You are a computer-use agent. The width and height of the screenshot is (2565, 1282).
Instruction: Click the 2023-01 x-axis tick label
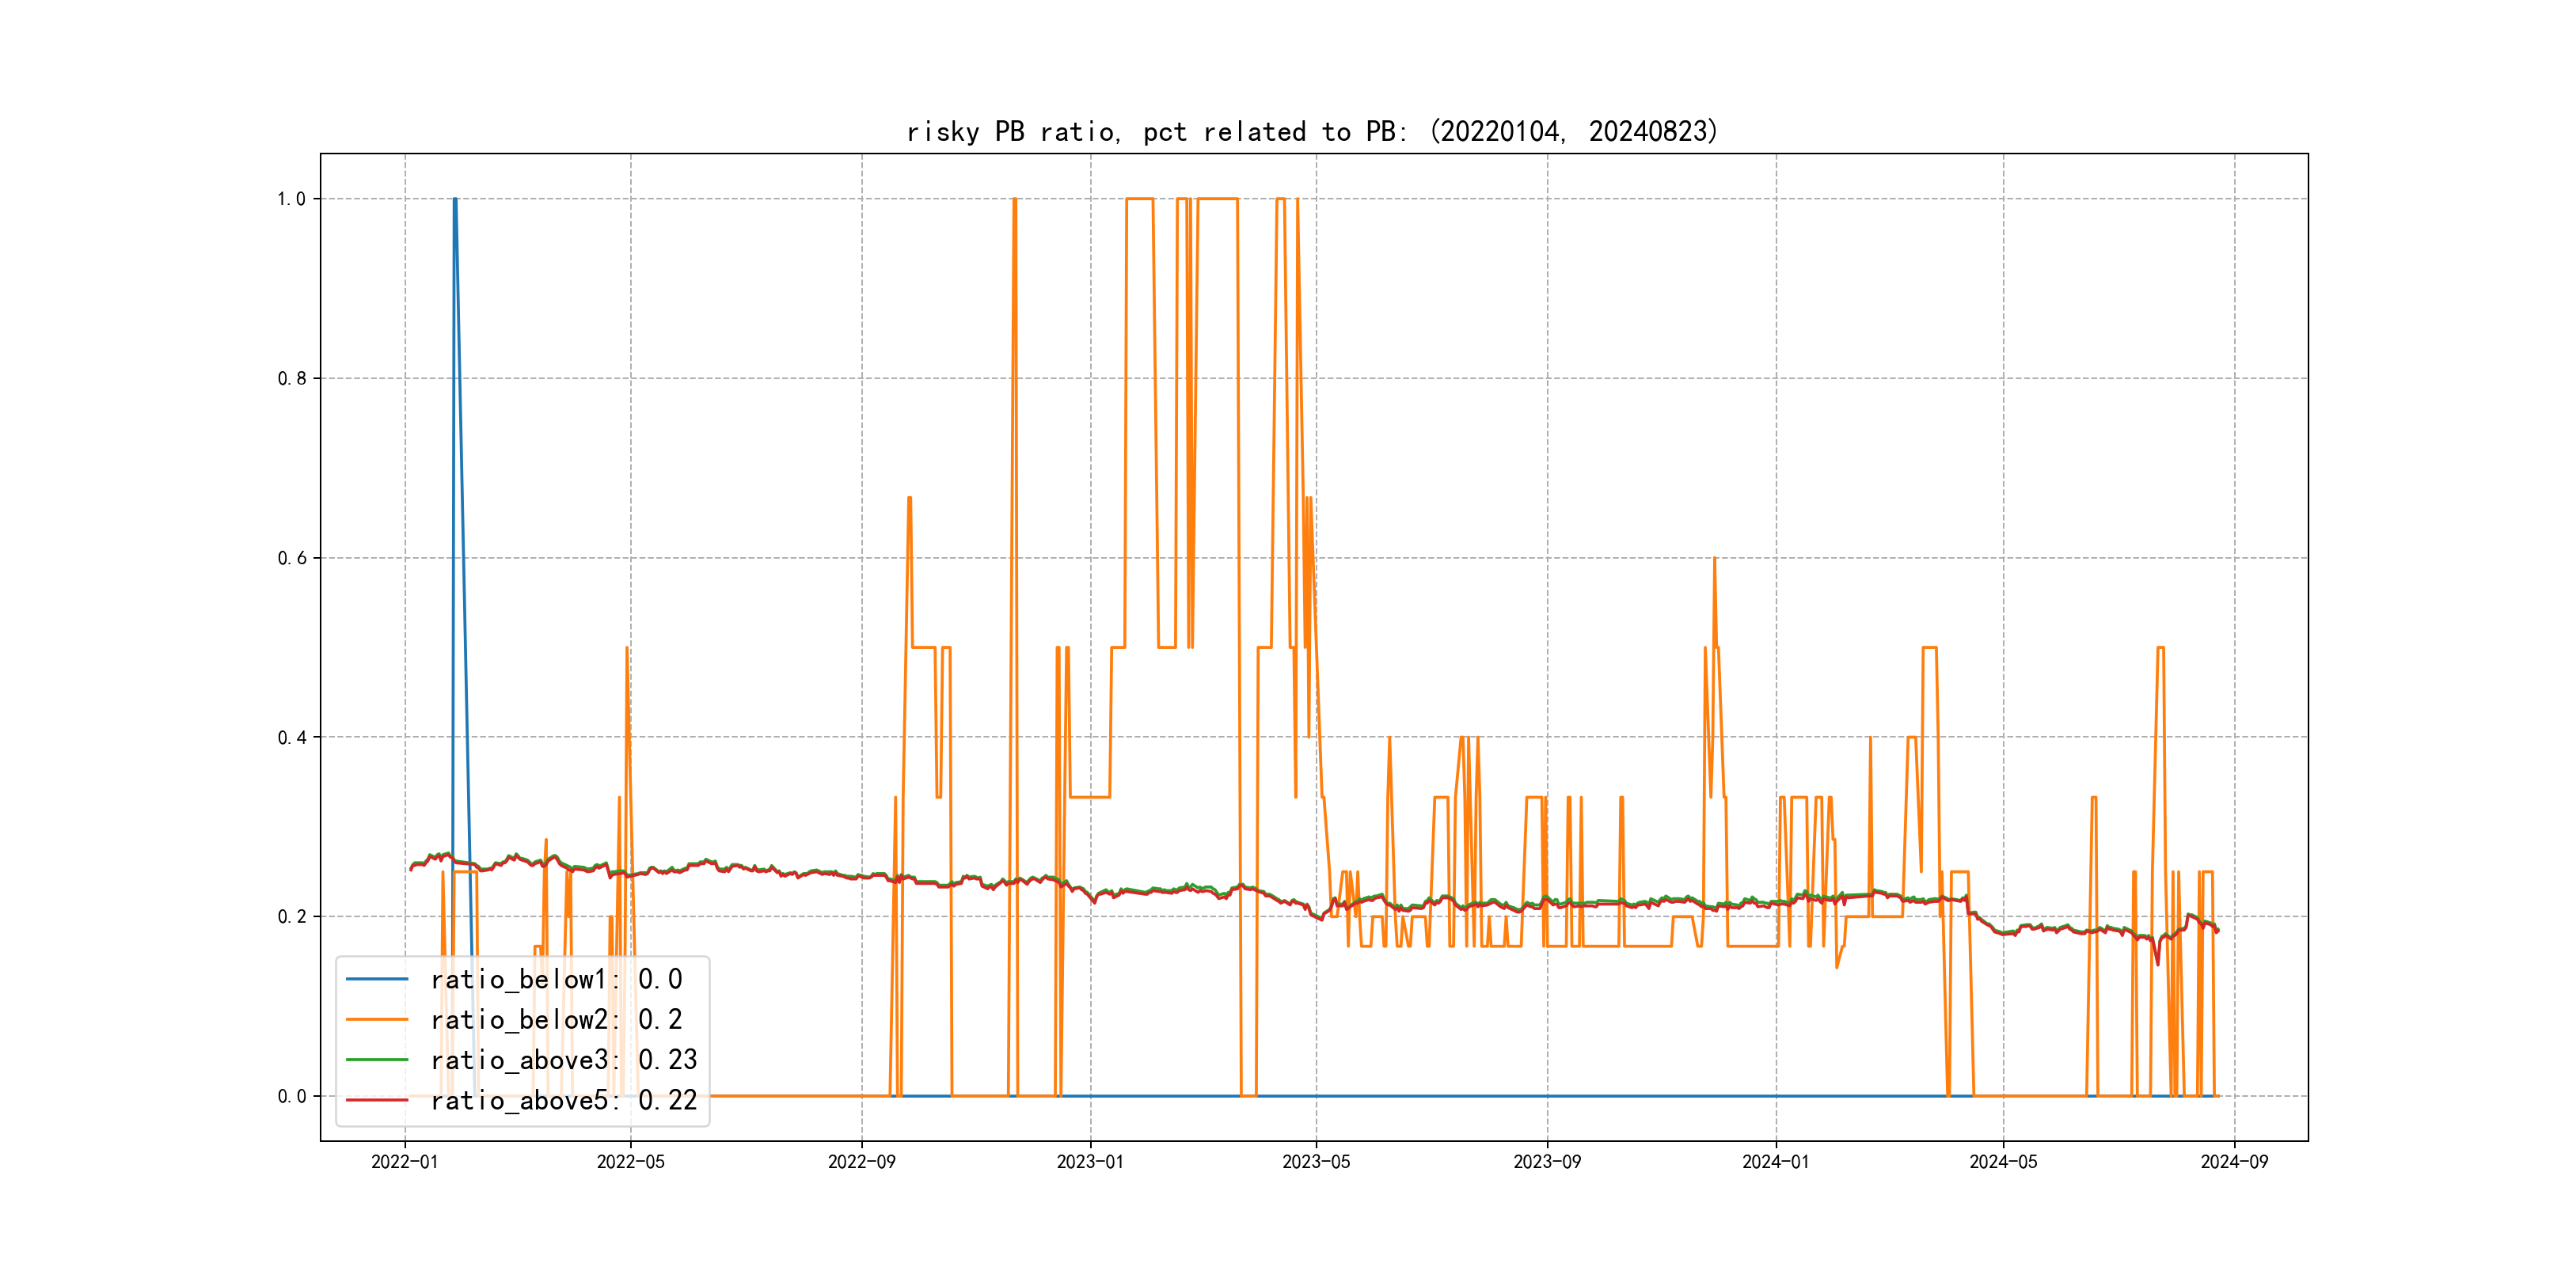pos(1089,1163)
